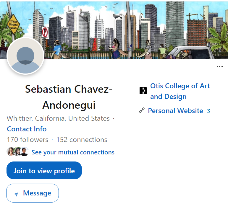
Task: Open the three-dot more options menu
Action: tap(219, 66)
